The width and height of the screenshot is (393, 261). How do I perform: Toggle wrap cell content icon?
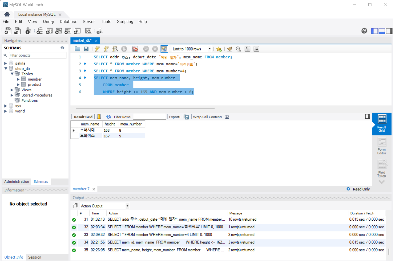[227, 117]
